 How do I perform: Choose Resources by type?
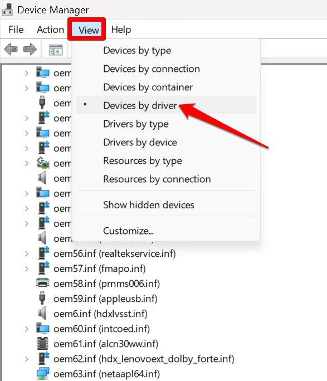coord(166,160)
